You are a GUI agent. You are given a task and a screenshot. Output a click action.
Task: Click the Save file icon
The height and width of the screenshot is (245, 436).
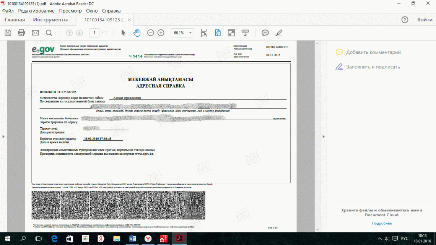[8, 33]
